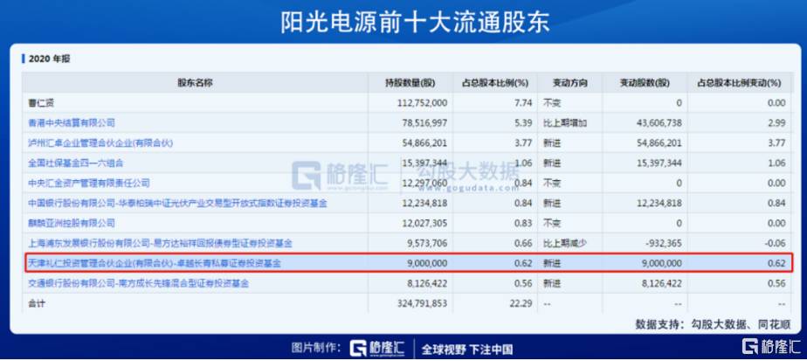Click 不变 in the 麒麟亚洲控股 row
The image size is (807, 361).
click(551, 224)
